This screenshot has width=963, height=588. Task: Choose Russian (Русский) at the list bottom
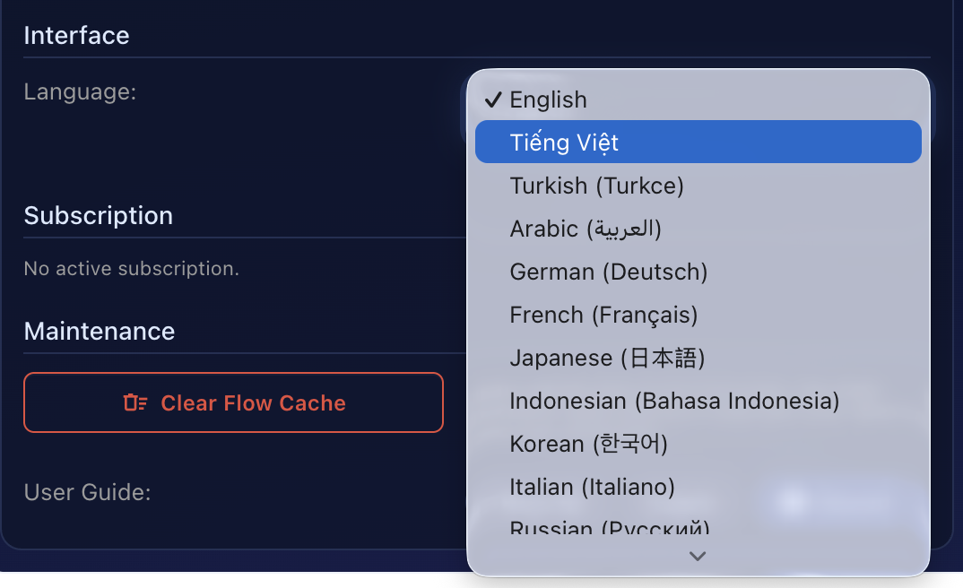click(611, 527)
